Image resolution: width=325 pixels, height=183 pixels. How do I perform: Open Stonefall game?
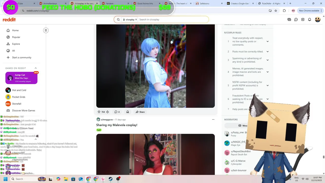click(21, 104)
